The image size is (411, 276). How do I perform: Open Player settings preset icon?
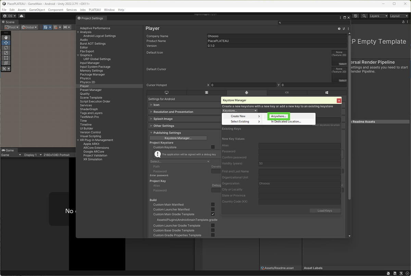(344, 29)
